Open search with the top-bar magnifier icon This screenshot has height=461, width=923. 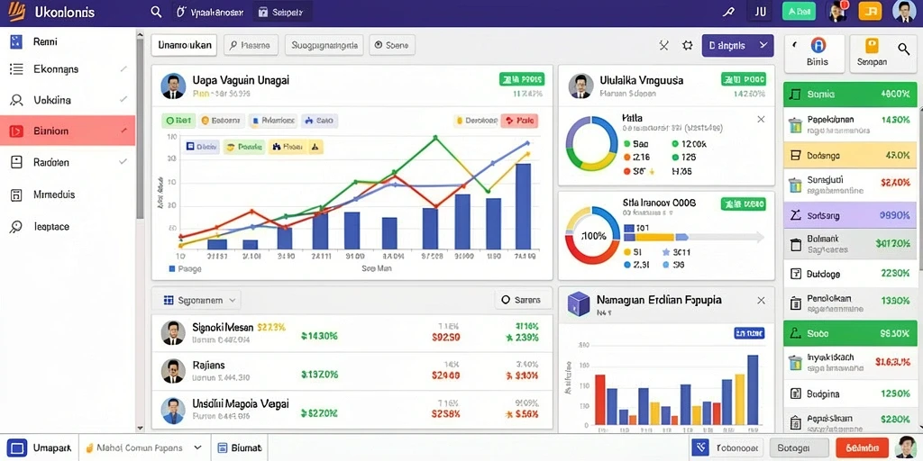156,12
